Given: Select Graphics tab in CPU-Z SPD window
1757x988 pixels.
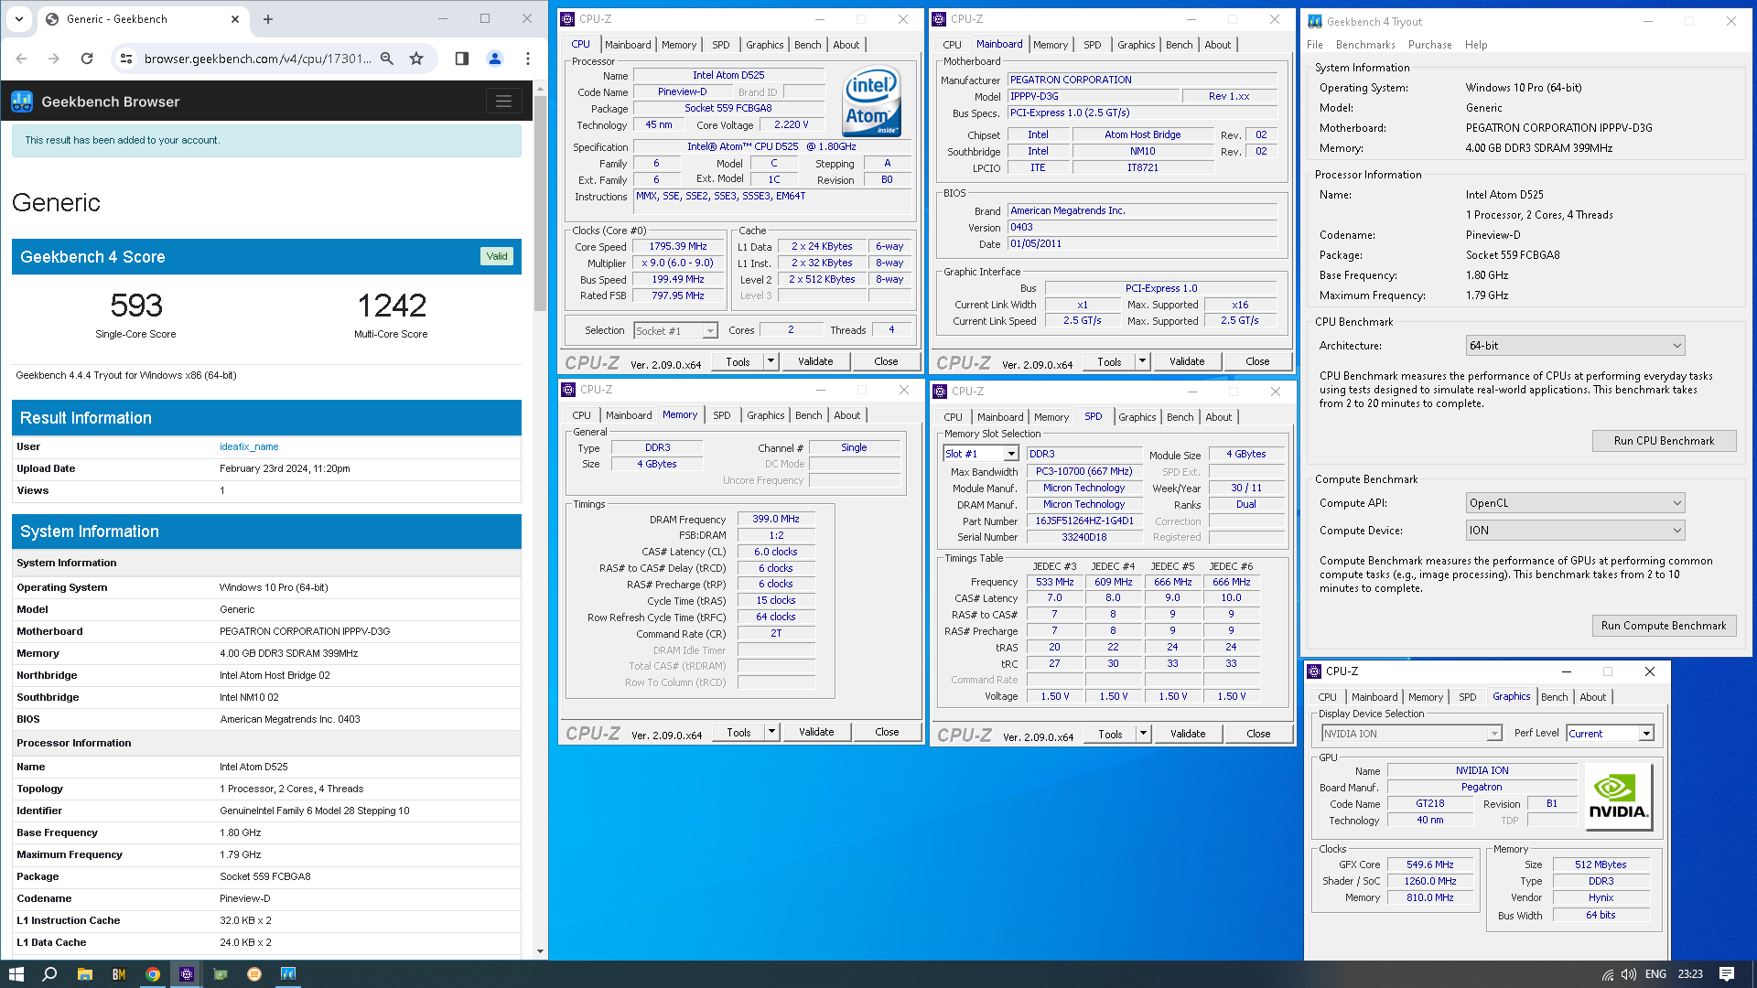Looking at the screenshot, I should [1137, 417].
